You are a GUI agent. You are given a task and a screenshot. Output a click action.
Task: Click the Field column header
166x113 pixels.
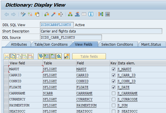(x=93, y=63)
